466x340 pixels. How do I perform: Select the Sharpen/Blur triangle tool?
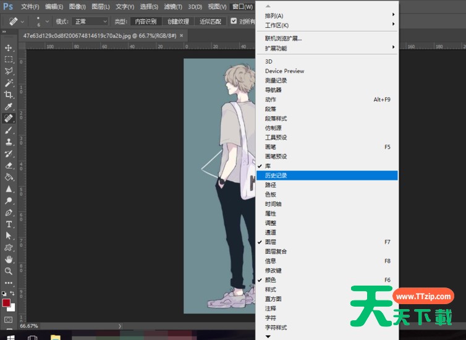9,189
